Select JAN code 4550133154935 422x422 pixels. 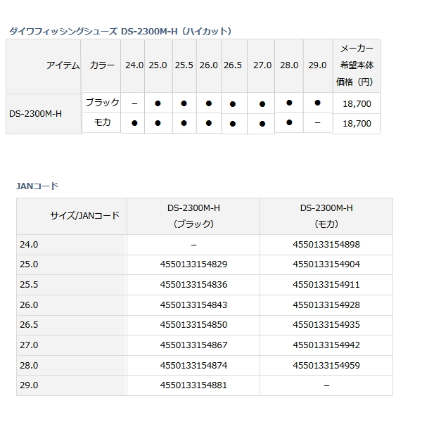tap(326, 325)
